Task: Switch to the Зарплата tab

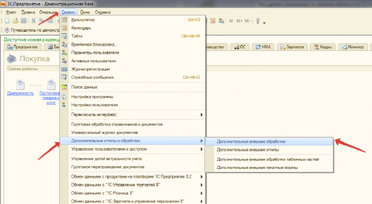Action: pos(293,47)
